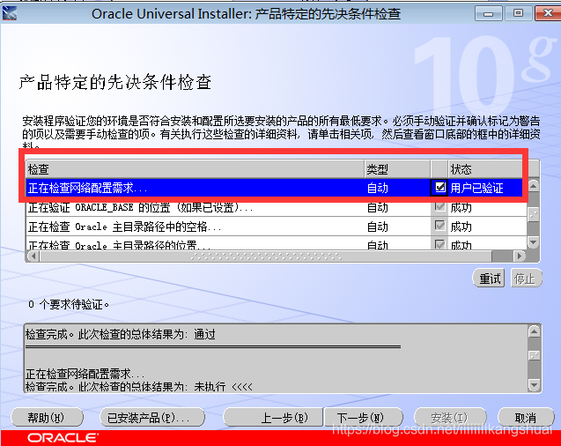The width and height of the screenshot is (561, 446).
Task: Toggle checkbox in ORACLE_BASE location check row
Action: click(439, 206)
